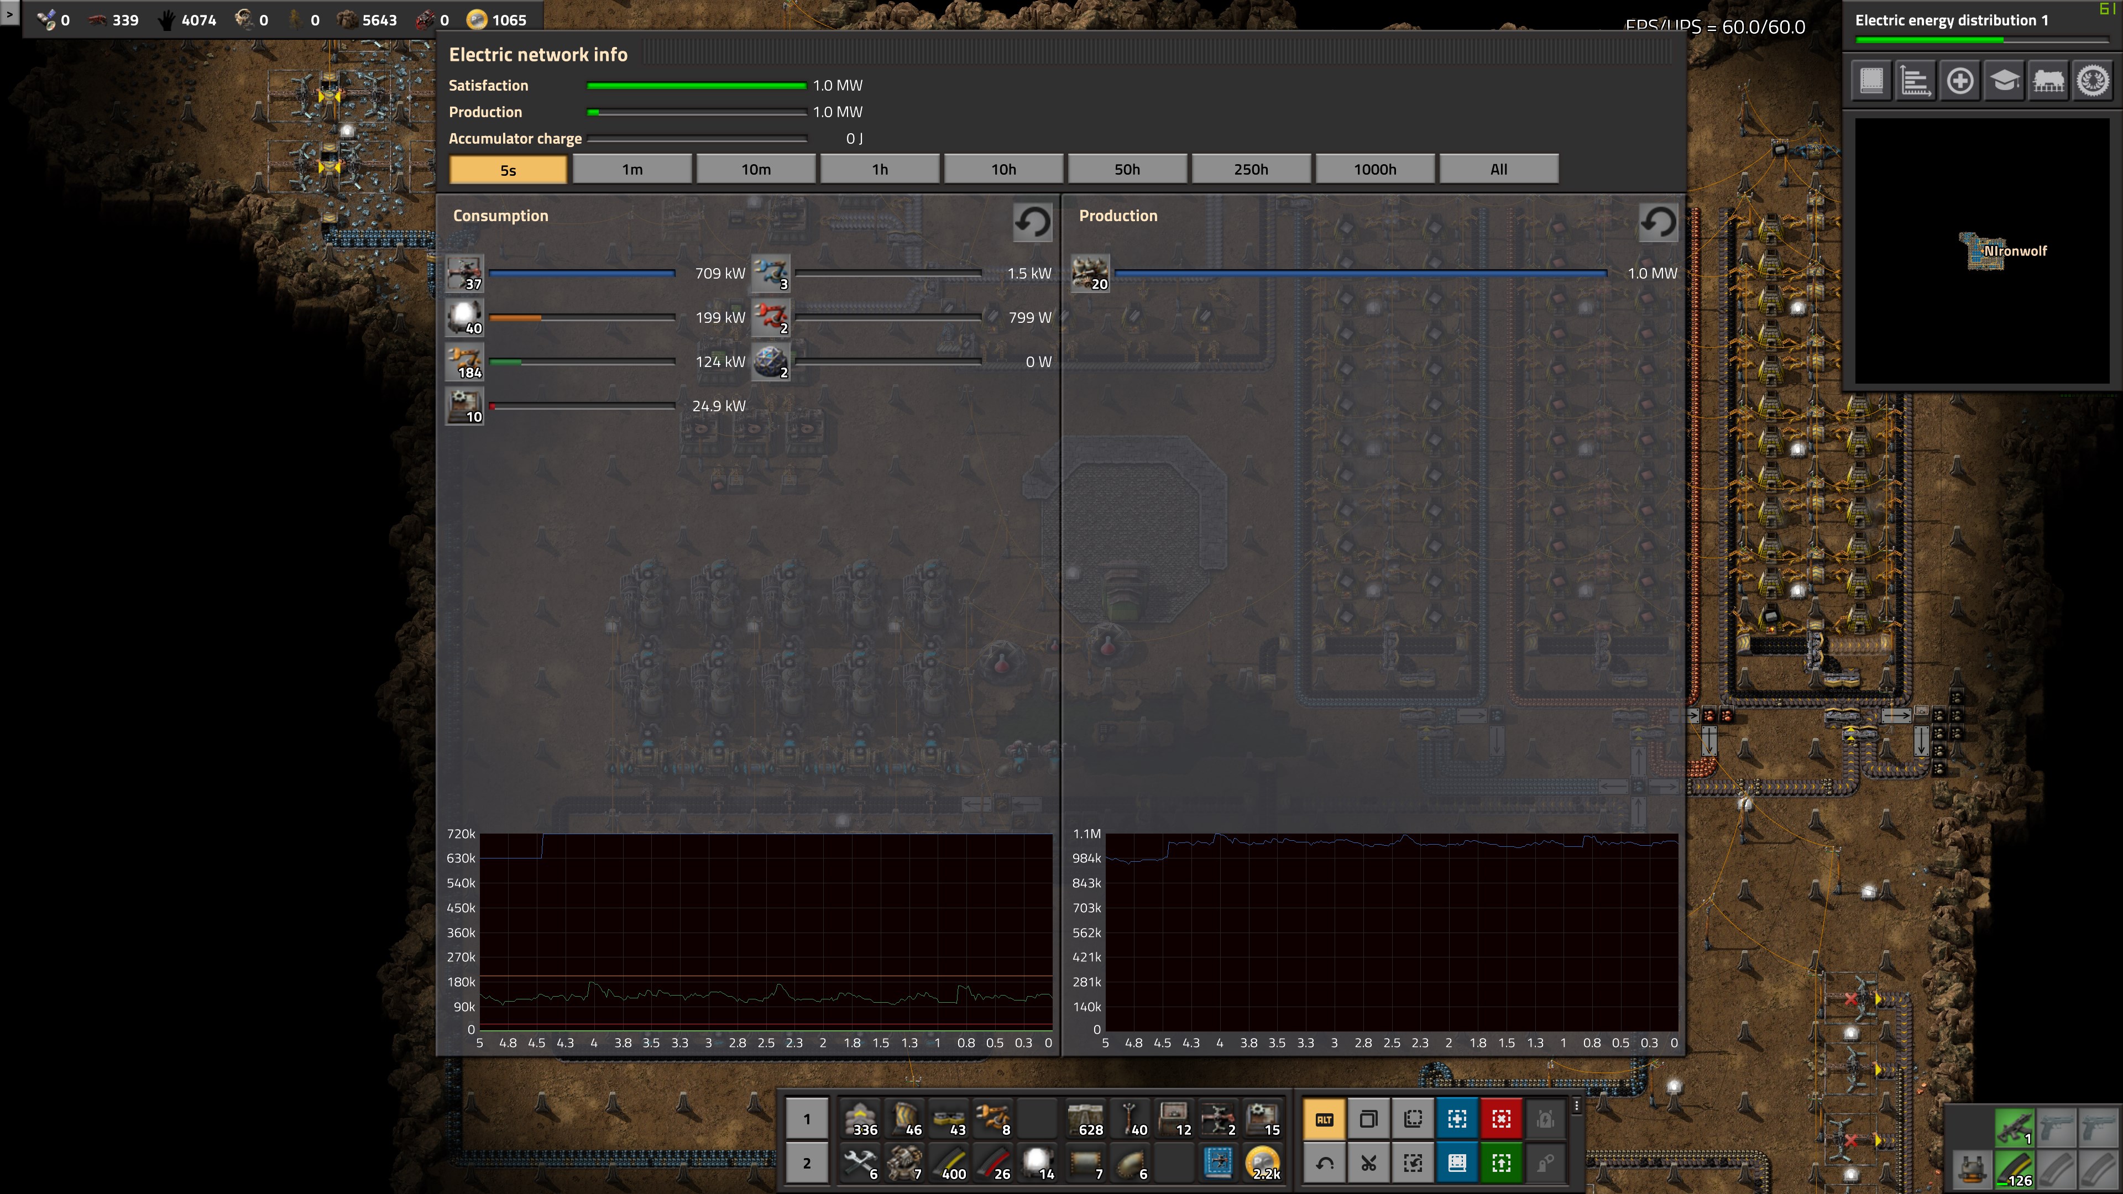
Task: Click the undo arrow in shortcut bar
Action: coord(1325,1164)
